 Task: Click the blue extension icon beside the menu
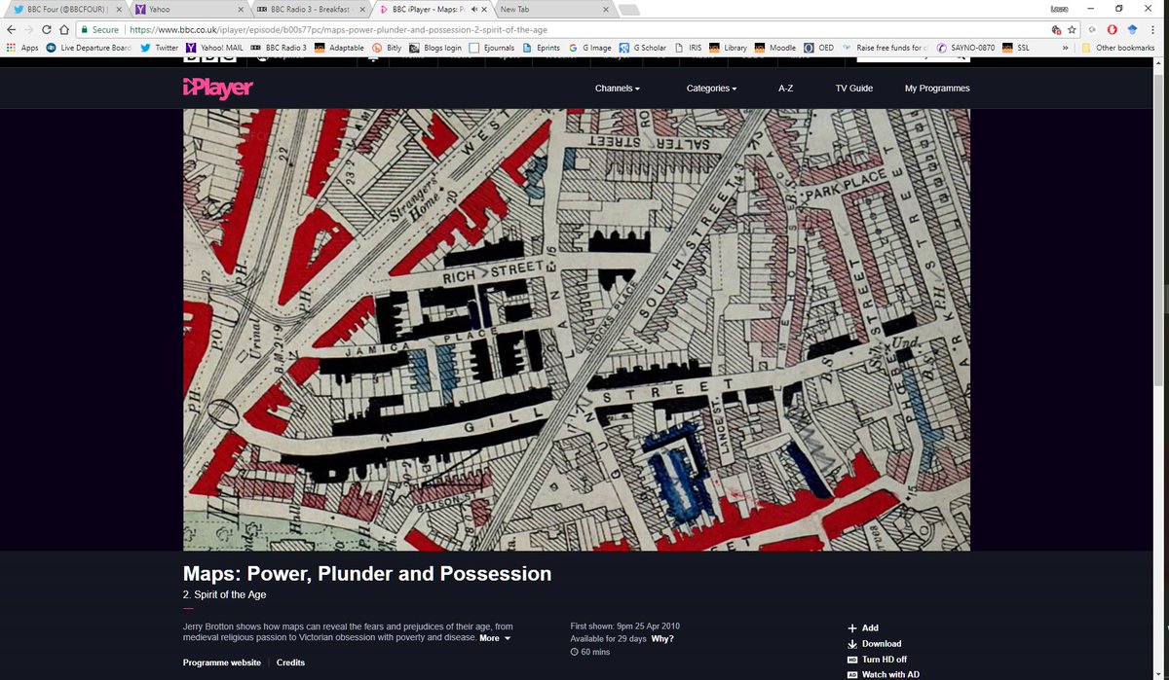pyautogui.click(x=1133, y=30)
